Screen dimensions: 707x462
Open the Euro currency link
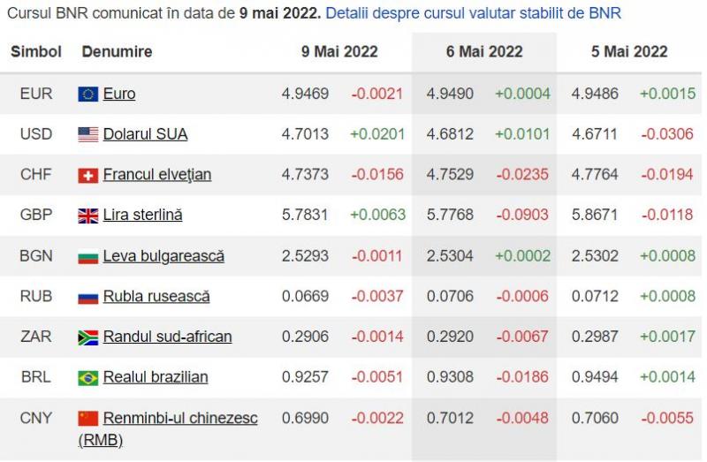[119, 94]
